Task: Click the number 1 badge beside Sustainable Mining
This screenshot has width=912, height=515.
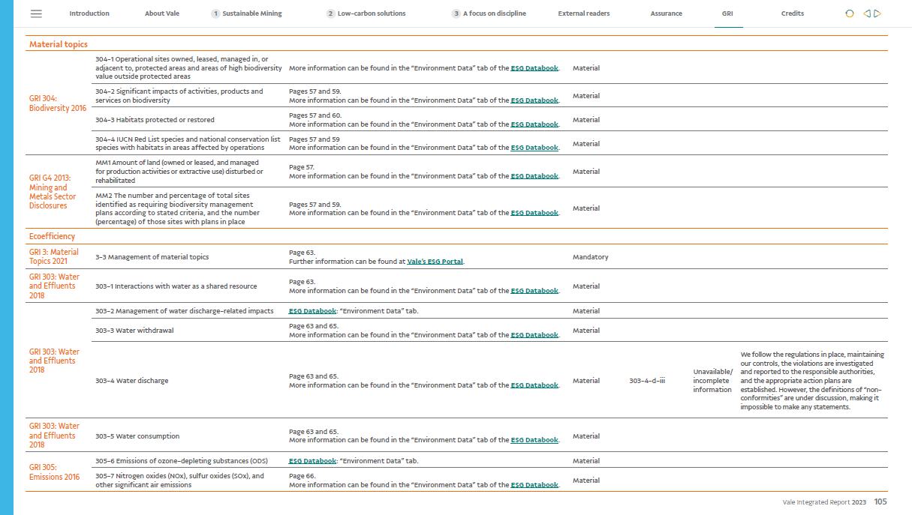Action: [x=215, y=13]
